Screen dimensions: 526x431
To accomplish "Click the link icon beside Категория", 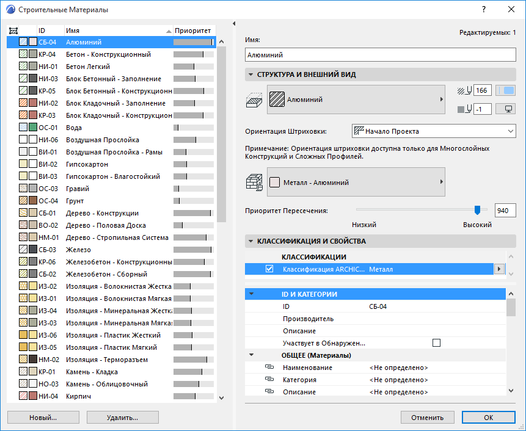I will (269, 379).
